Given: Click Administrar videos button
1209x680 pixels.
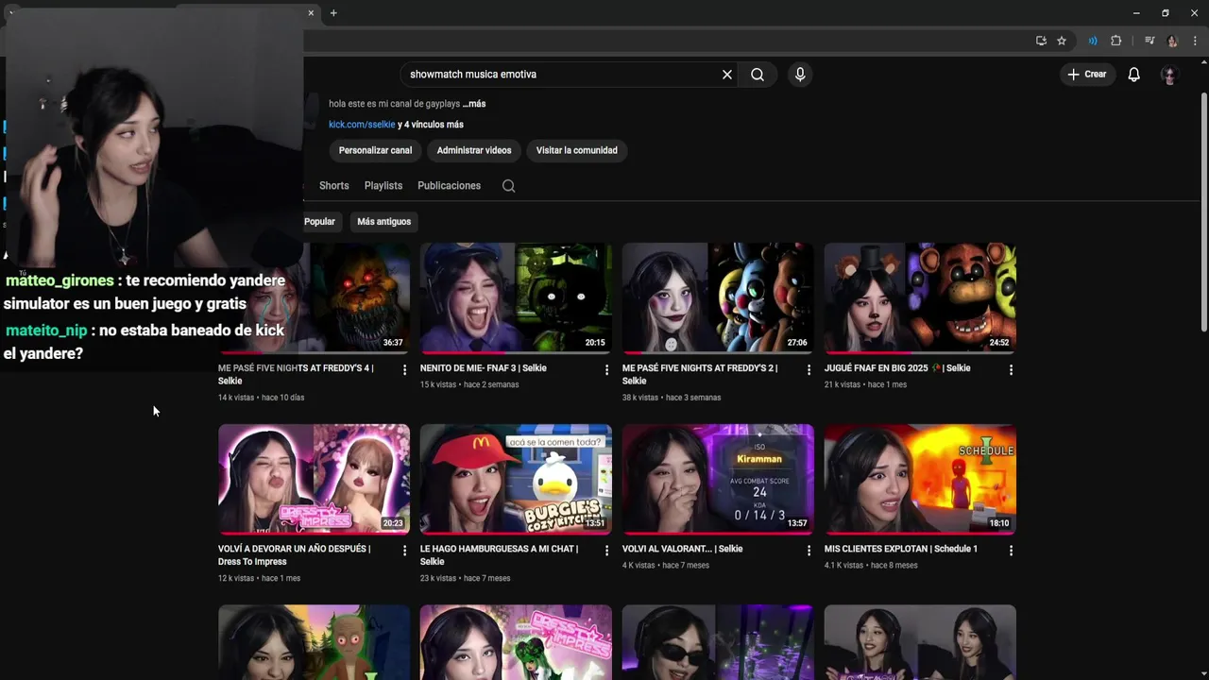Looking at the screenshot, I should [474, 150].
